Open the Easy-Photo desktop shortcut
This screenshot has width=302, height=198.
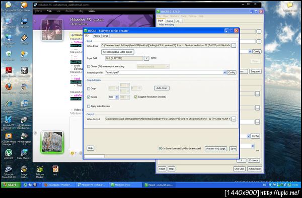[x=24, y=154]
